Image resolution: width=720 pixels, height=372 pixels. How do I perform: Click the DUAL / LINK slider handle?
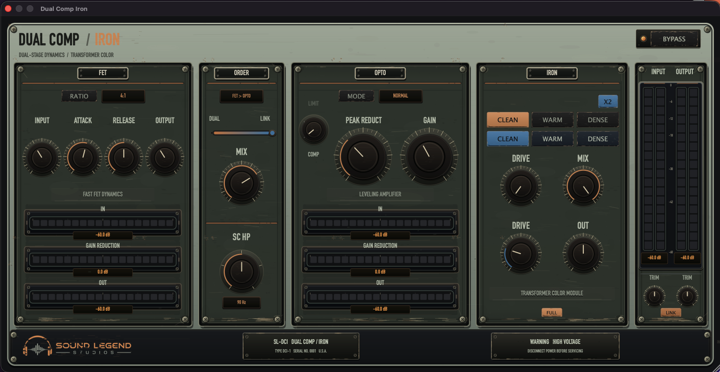point(272,133)
